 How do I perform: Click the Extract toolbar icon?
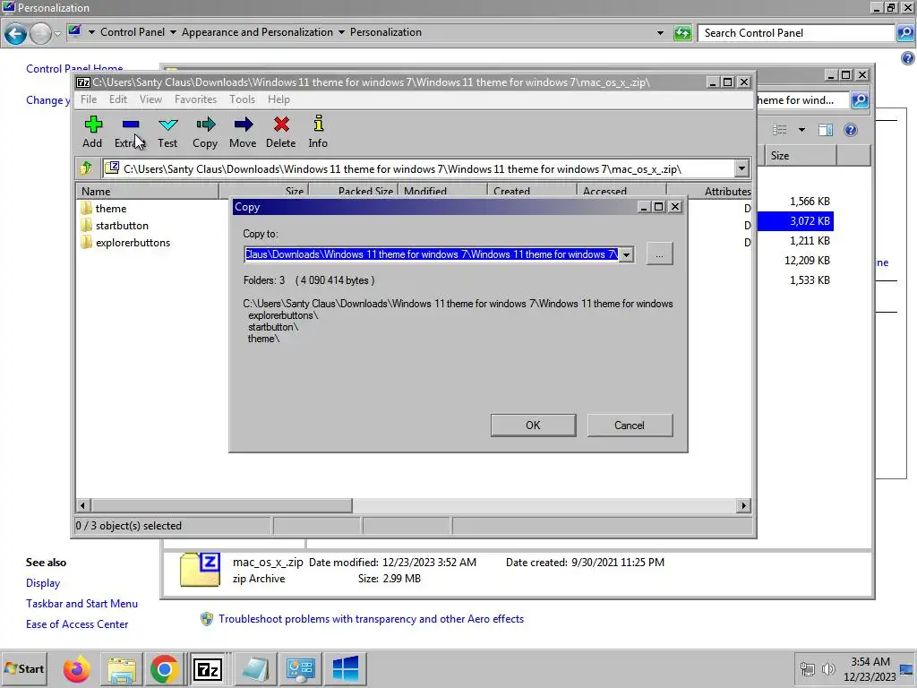pos(130,132)
